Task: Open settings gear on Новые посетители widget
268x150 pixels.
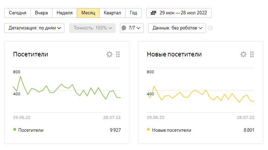Action: pos(243,54)
